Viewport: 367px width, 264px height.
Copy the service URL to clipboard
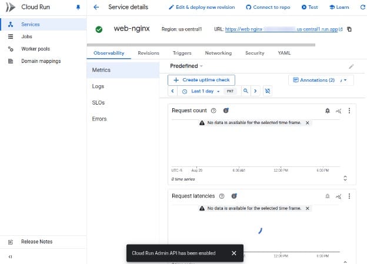tap(349, 29)
